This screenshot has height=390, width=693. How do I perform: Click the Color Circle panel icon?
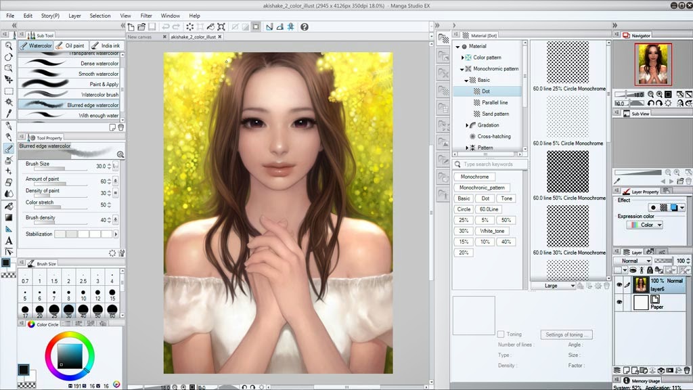(x=31, y=324)
